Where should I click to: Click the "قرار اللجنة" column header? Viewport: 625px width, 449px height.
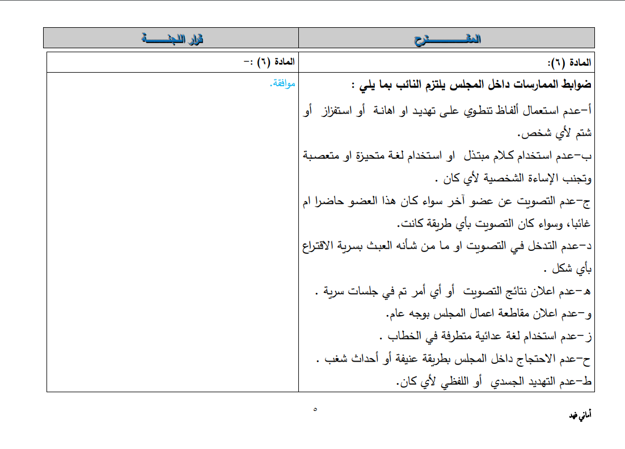pos(171,39)
